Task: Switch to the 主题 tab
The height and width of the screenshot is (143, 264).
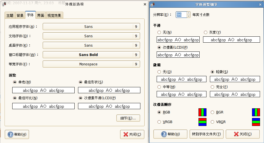Action: [x=10, y=15]
